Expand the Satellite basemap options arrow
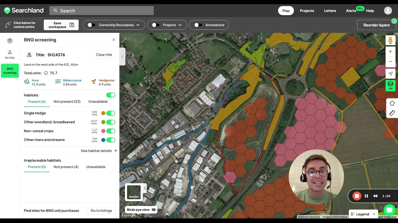Screen dimensions: 398x223 [145, 188]
